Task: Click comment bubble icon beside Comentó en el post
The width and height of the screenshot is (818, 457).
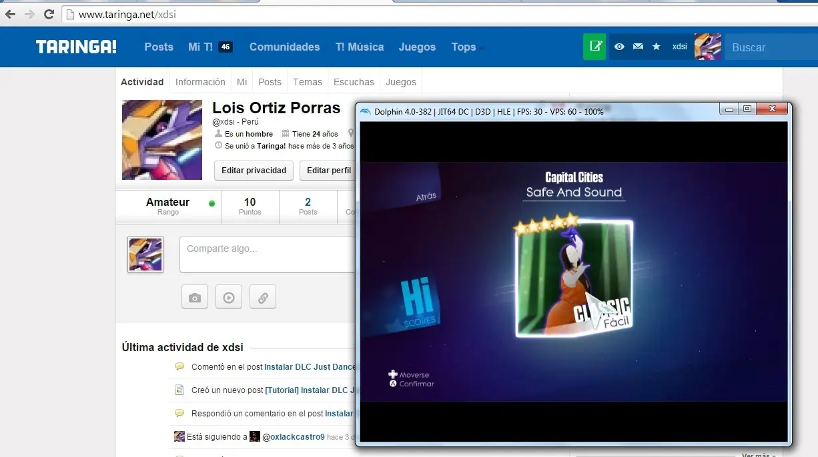Action: [179, 366]
